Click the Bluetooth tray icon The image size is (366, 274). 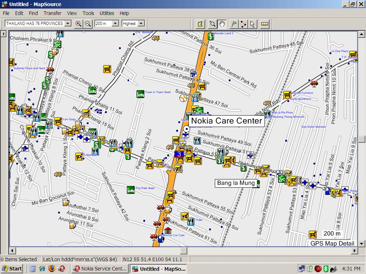click(x=326, y=269)
